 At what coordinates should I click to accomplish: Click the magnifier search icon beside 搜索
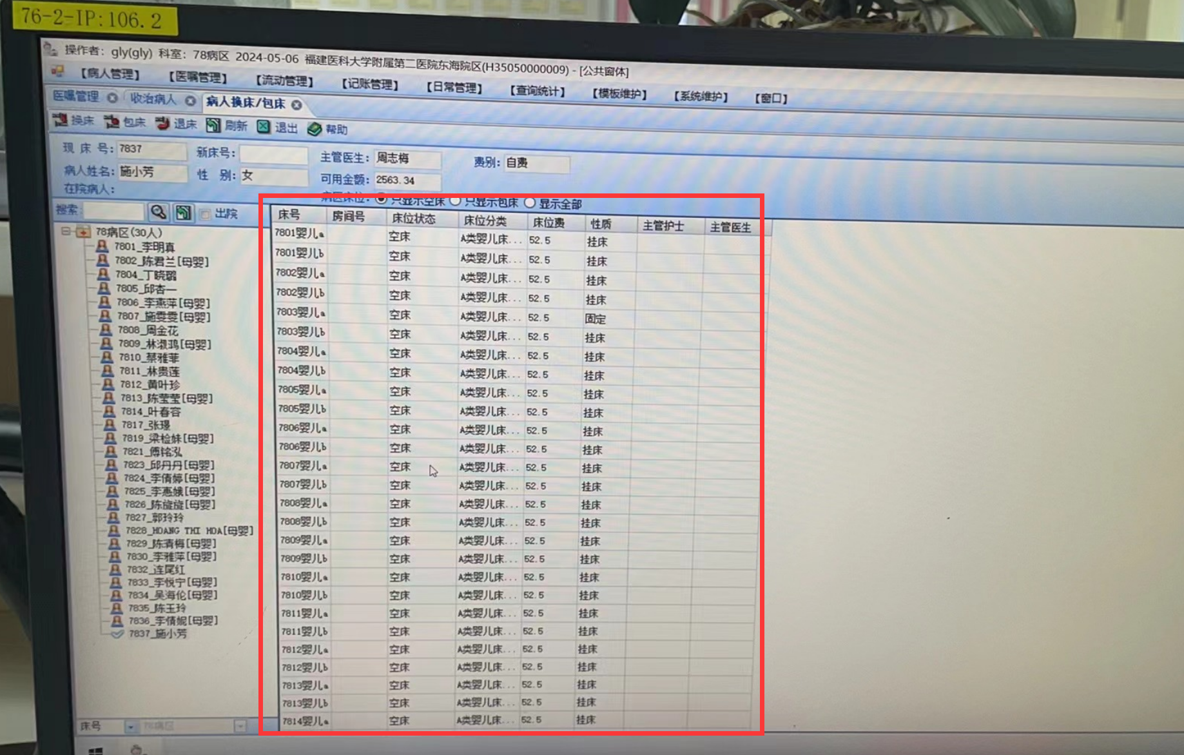(159, 212)
